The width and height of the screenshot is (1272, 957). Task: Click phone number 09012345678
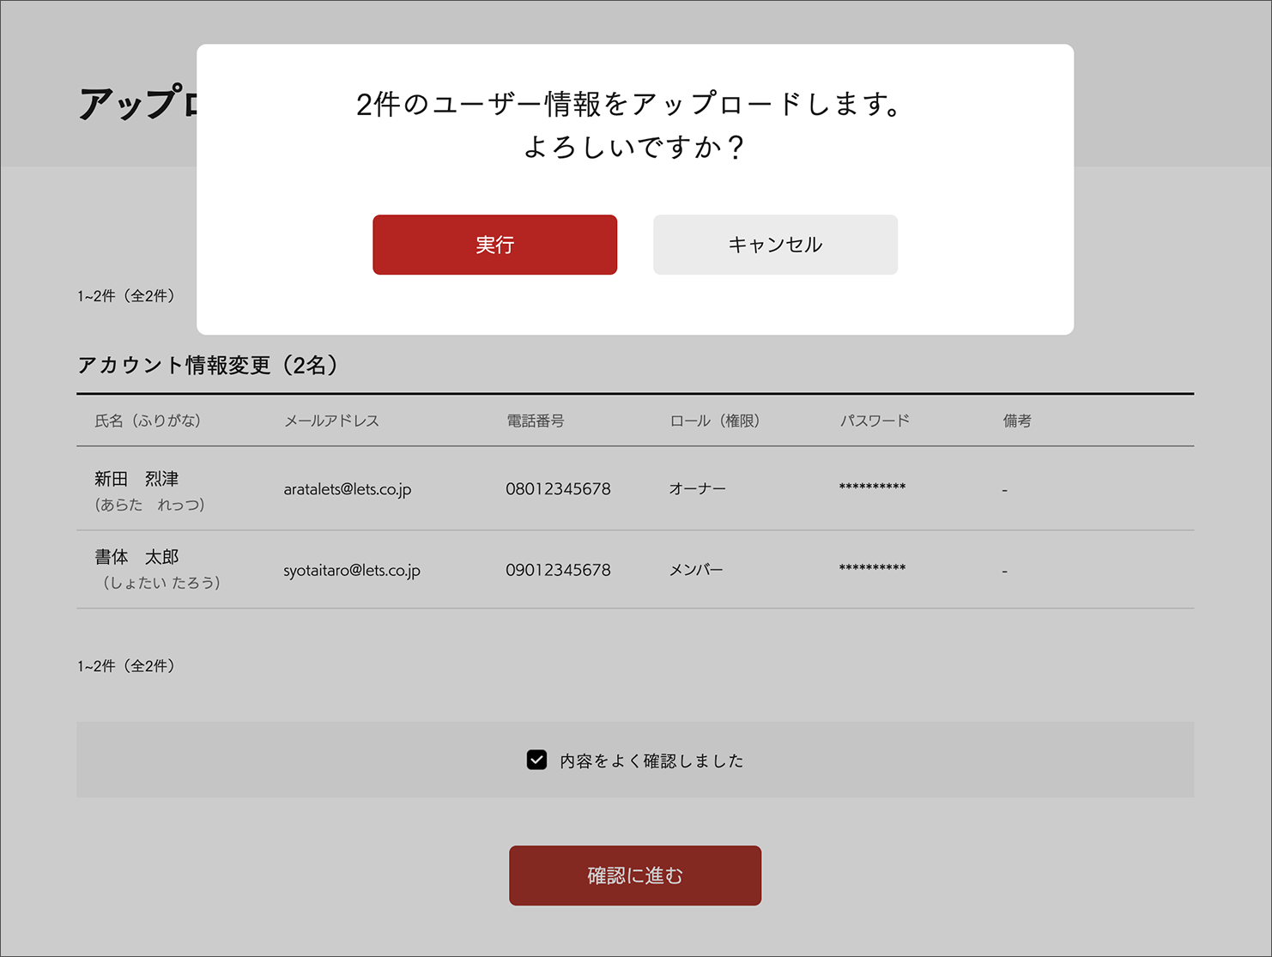[x=558, y=570]
